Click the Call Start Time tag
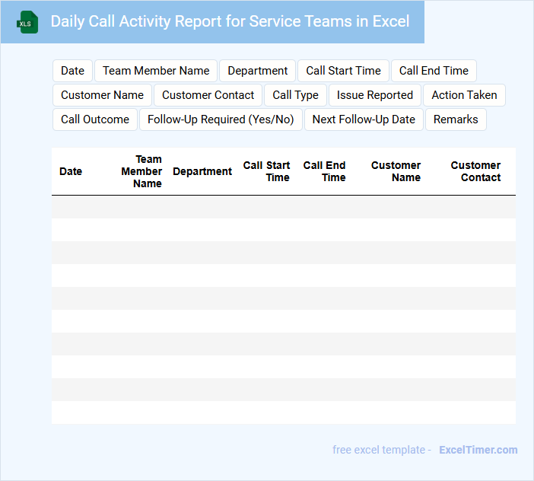The image size is (534, 481). 343,71
